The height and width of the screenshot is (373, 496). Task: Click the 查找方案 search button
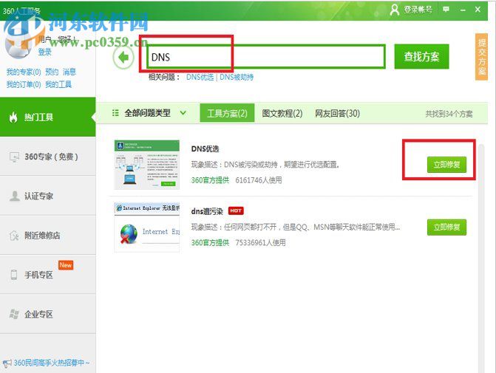421,57
